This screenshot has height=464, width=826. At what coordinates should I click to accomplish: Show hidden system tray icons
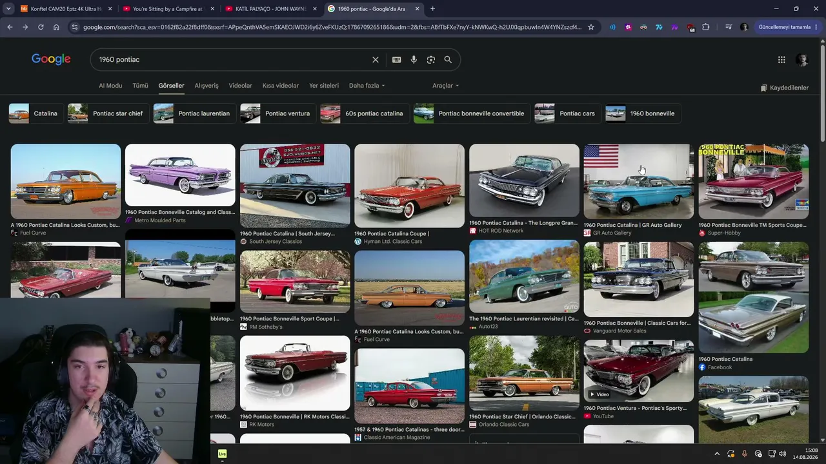716,454
